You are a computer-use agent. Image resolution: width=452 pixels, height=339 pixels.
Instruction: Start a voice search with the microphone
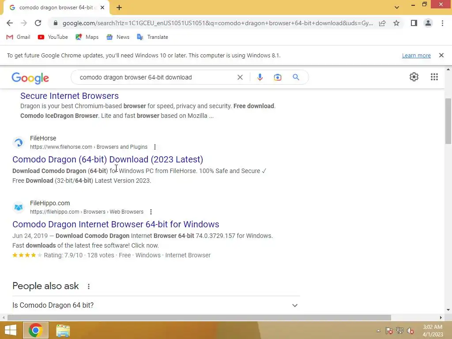(x=260, y=77)
